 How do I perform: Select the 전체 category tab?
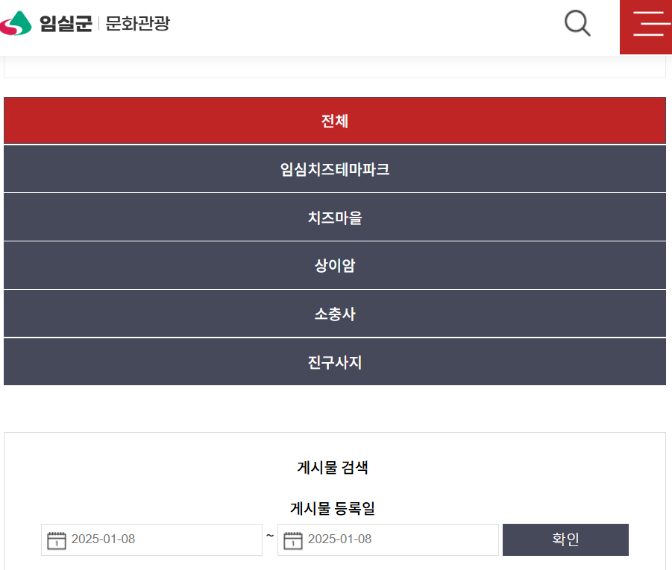coord(334,120)
